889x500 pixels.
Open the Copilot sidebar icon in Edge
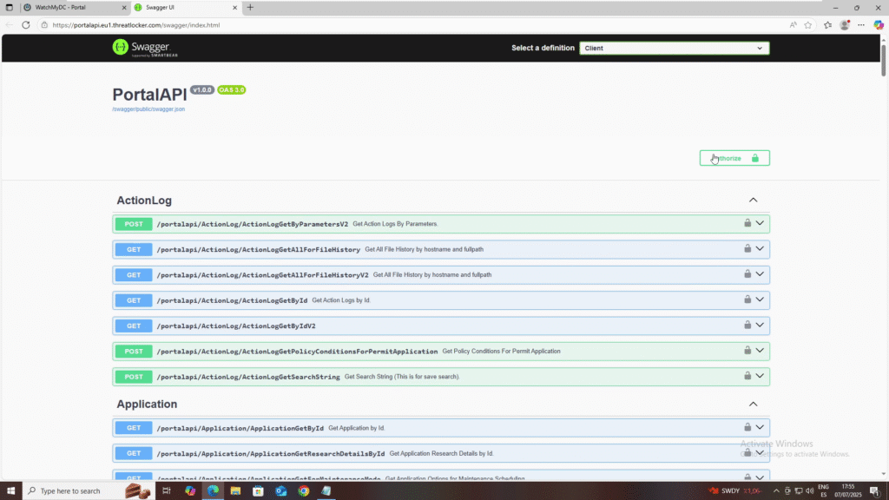(x=879, y=25)
